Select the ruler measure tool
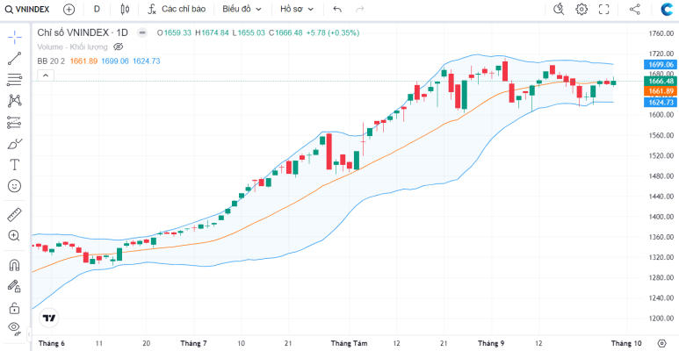The image size is (679, 351). tap(14, 214)
